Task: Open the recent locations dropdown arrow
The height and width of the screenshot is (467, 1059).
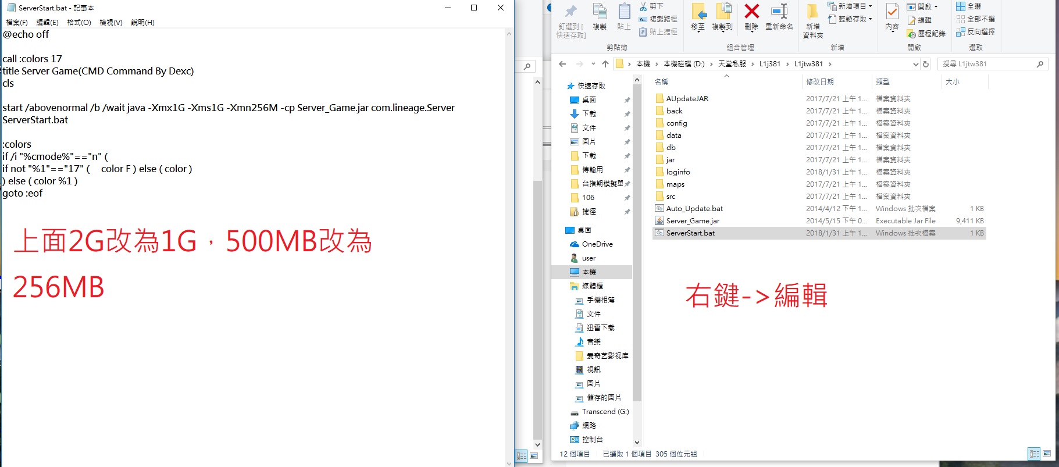Action: coord(593,64)
